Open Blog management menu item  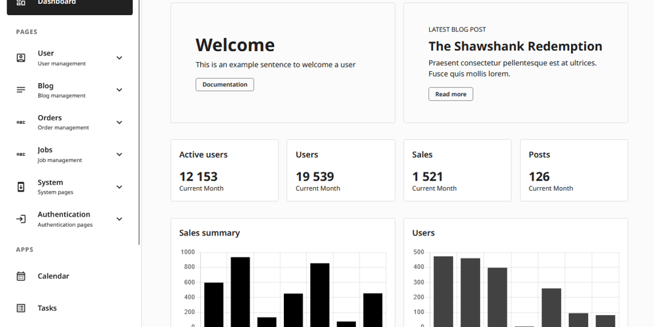[70, 90]
